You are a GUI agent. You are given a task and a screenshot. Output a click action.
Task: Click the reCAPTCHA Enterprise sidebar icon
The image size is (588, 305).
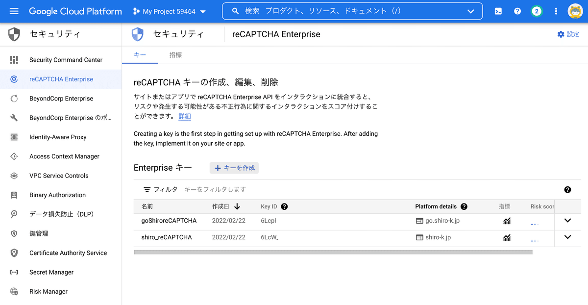coord(14,79)
